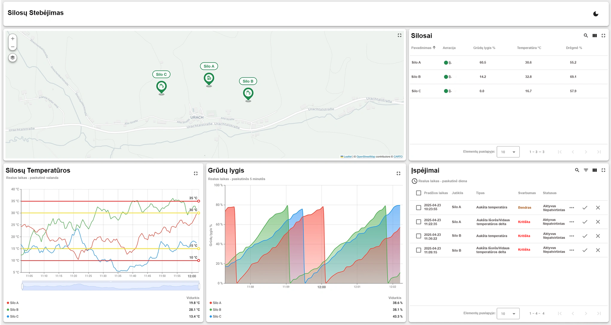
Task: Expand Grūdų lygis chart to fullscreen
Action: click(398, 173)
